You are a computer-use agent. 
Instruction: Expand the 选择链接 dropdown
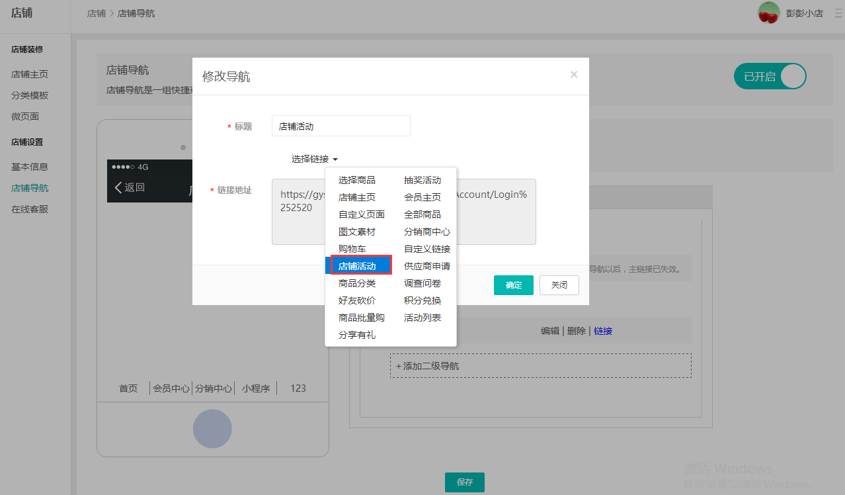click(x=315, y=159)
